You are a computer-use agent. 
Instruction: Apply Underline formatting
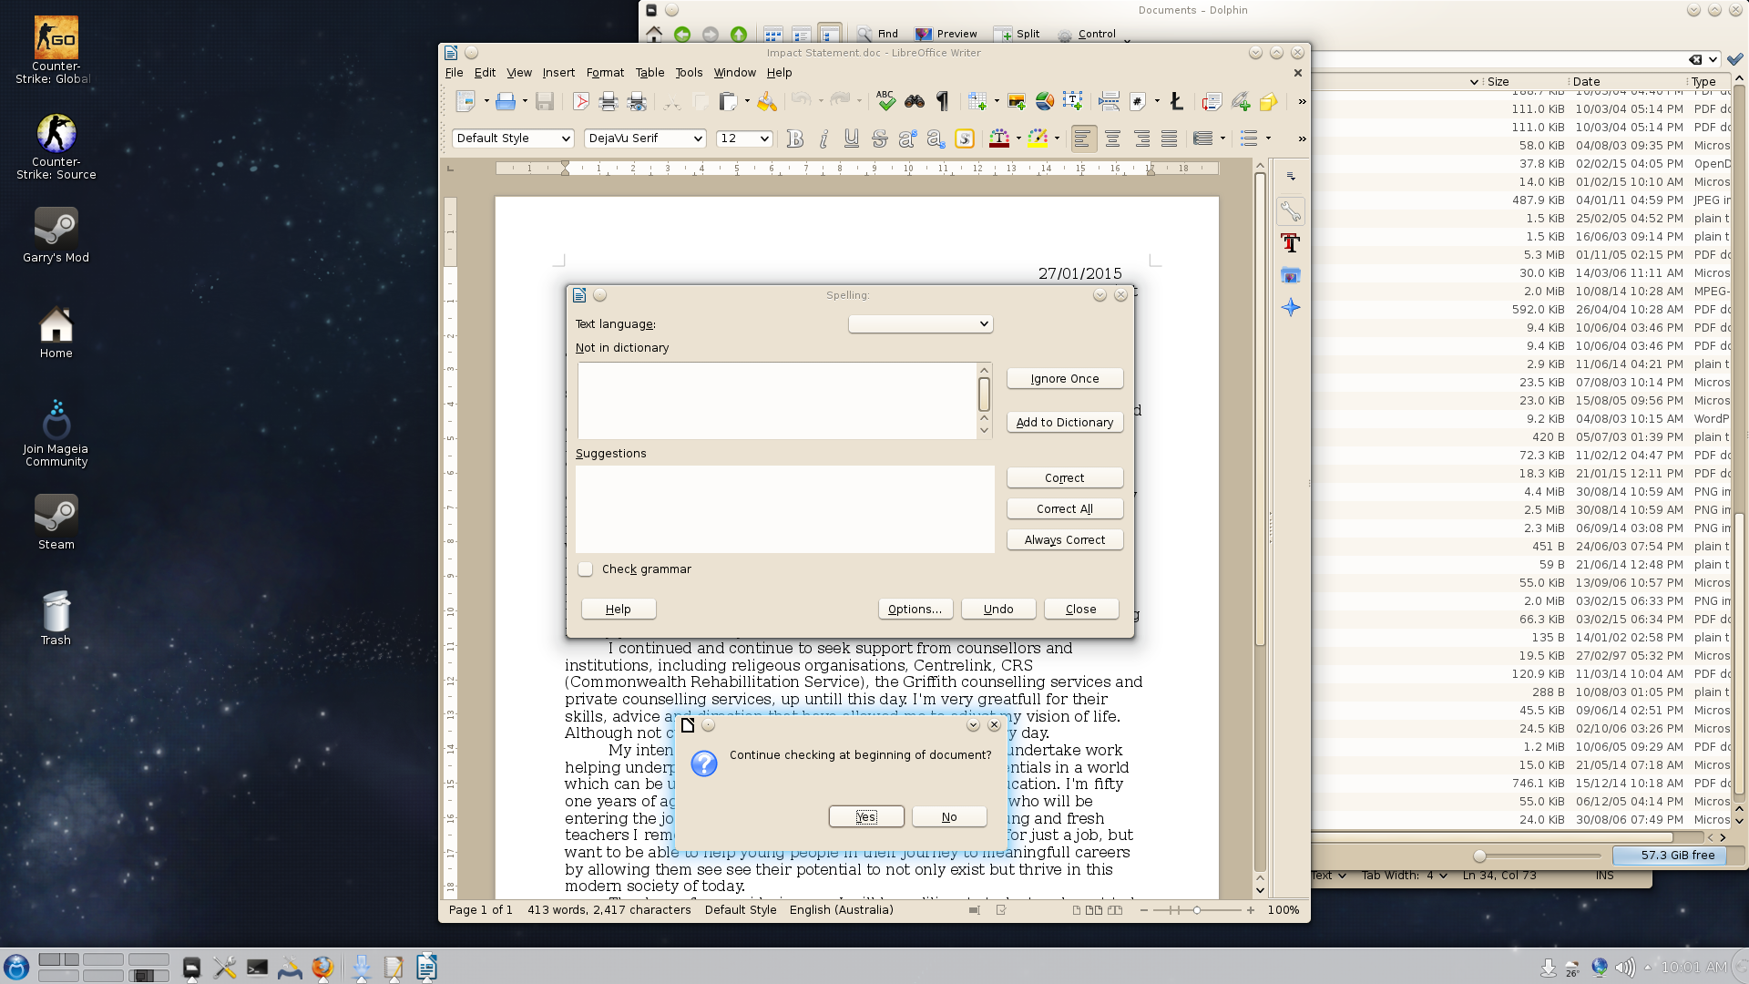[851, 138]
